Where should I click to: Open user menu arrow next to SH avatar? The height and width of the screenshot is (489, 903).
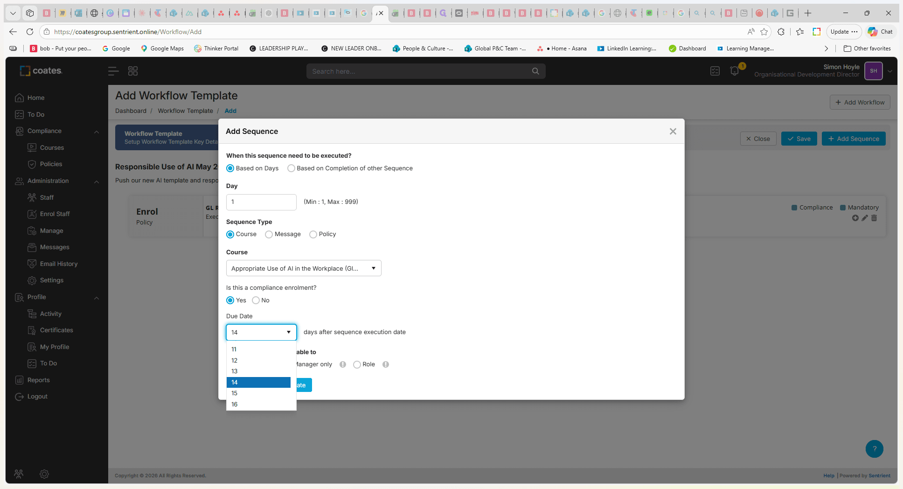pos(890,71)
